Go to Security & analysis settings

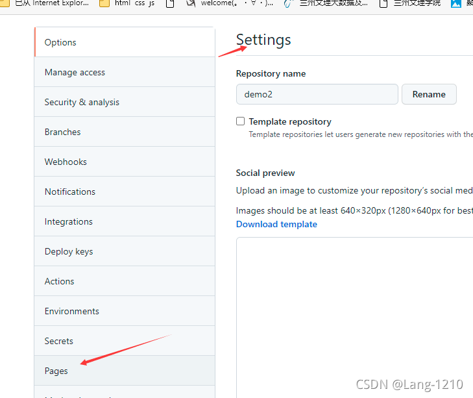[x=125, y=102]
